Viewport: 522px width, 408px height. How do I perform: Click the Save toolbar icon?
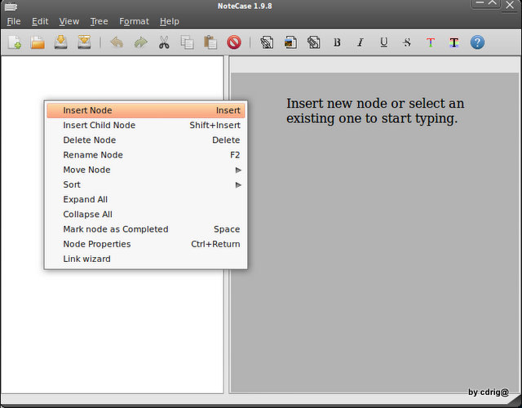[x=61, y=42]
